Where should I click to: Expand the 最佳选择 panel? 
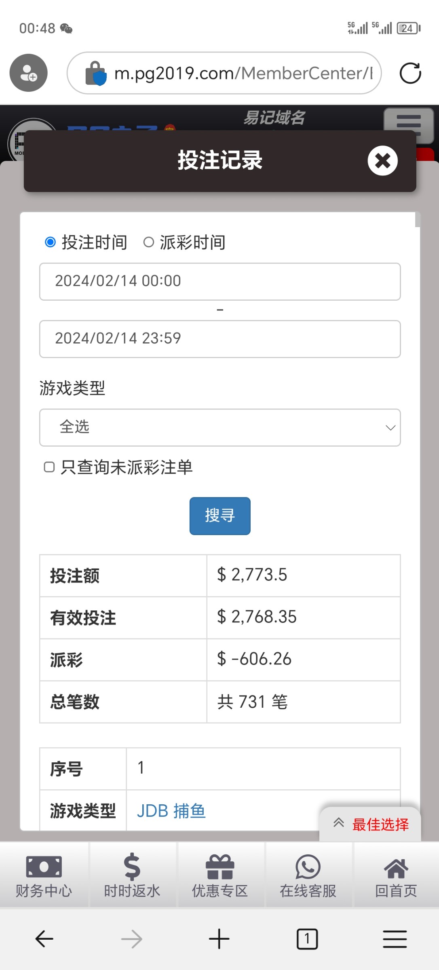[x=370, y=824]
